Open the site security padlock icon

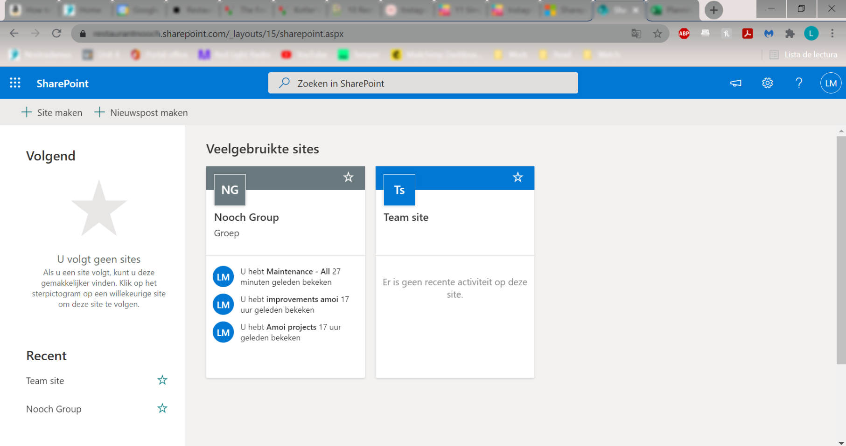tap(83, 34)
